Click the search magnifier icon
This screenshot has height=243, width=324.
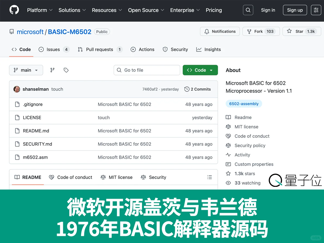tap(248, 10)
